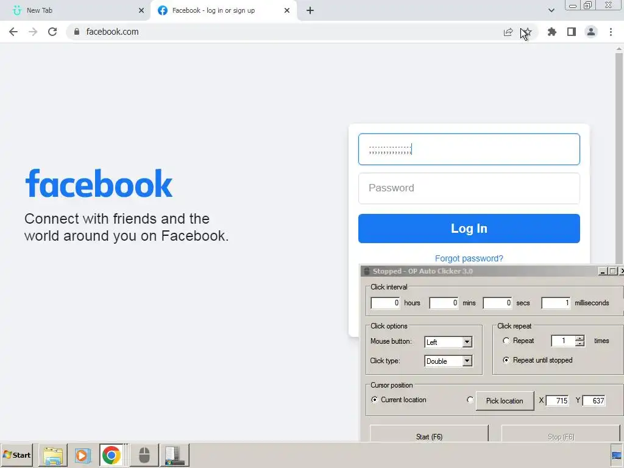624x468 pixels.
Task: Start the auto clicker with Start (F6)
Action: tap(429, 434)
